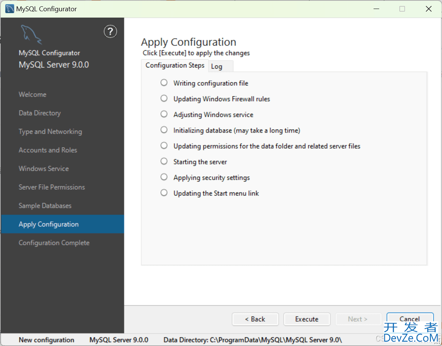The image size is (442, 346).
Task: Click 'Adjusting Windows service' step text
Action: [214, 115]
